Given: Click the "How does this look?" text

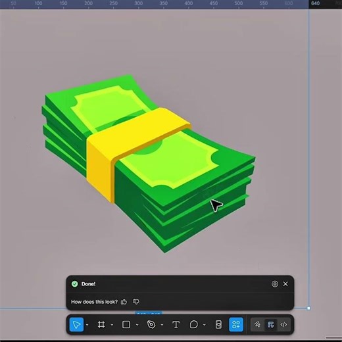Looking at the screenshot, I should coord(94,302).
